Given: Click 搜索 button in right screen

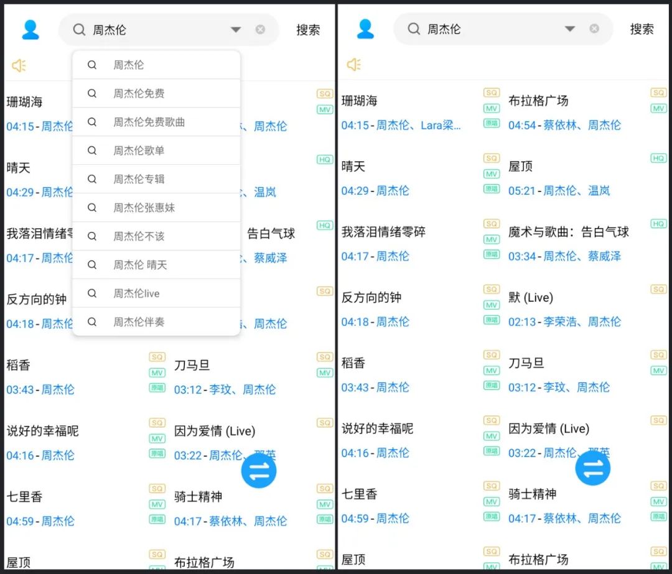Looking at the screenshot, I should (x=642, y=29).
